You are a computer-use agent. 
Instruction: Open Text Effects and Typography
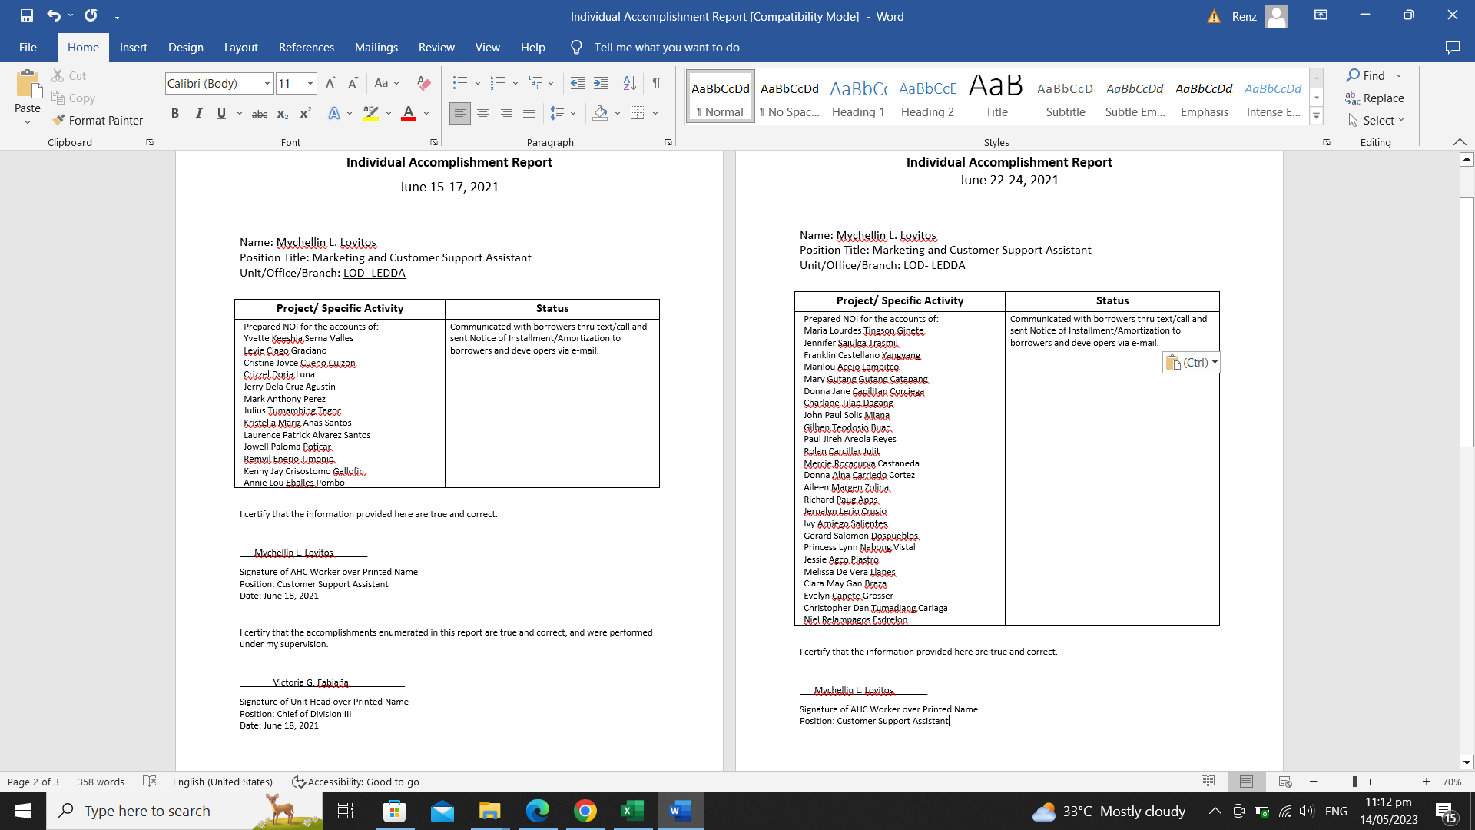pos(334,113)
